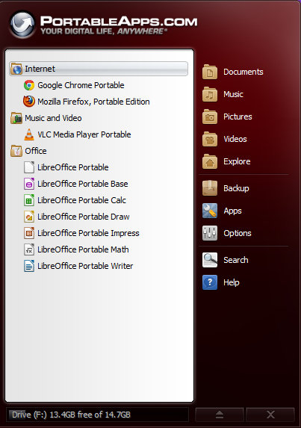
Task: Open the Options menu
Action: pyautogui.click(x=227, y=233)
